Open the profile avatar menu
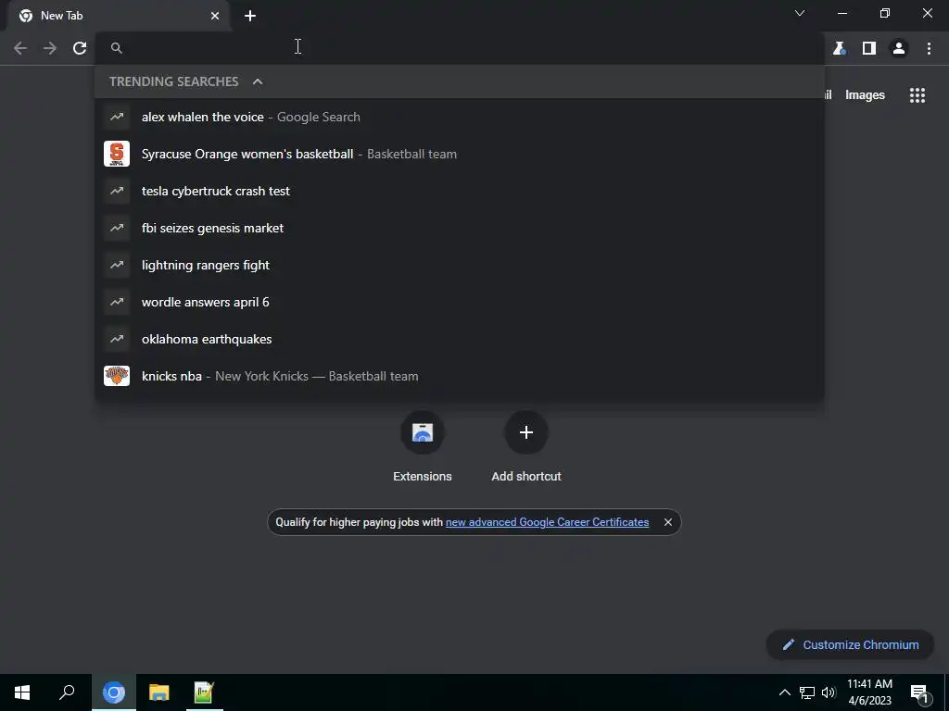This screenshot has width=949, height=711. click(899, 48)
